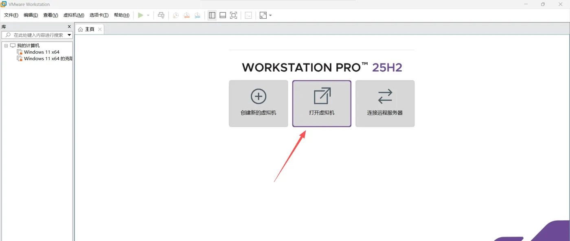This screenshot has height=241, width=570.
Task: Click the 打开虚拟机 button
Action: click(322, 104)
